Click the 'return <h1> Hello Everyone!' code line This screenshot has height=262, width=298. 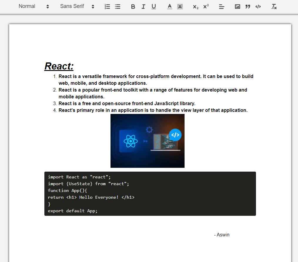click(x=91, y=197)
